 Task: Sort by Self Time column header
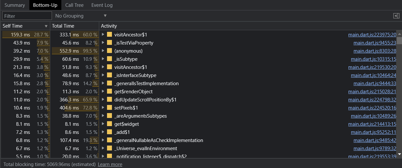[25, 26]
